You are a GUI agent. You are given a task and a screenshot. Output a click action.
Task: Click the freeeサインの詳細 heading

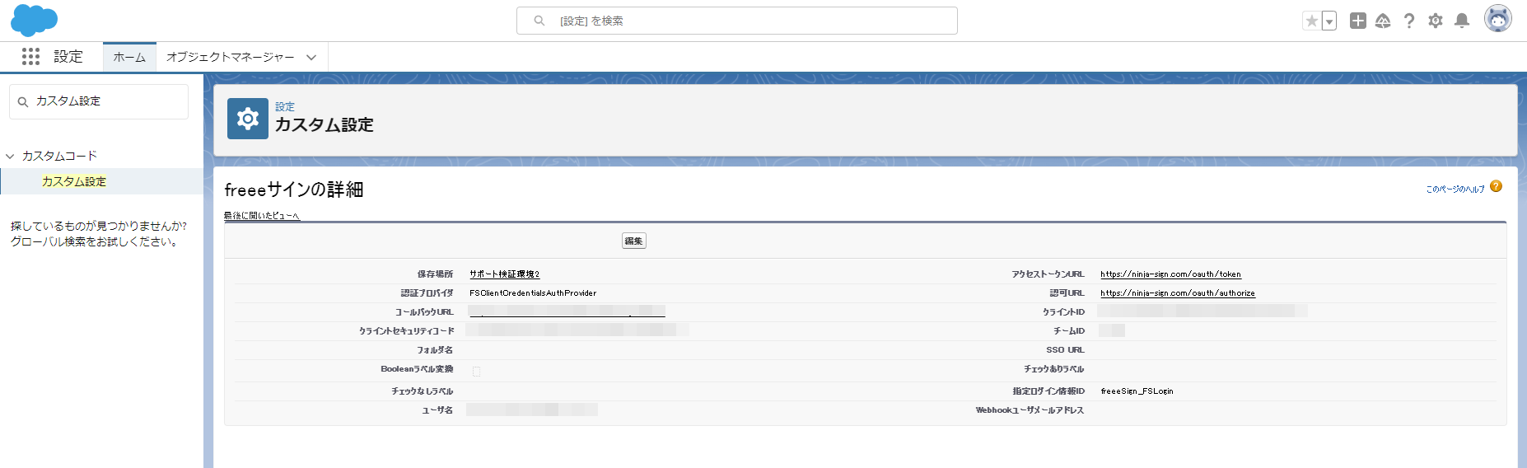[x=294, y=190]
